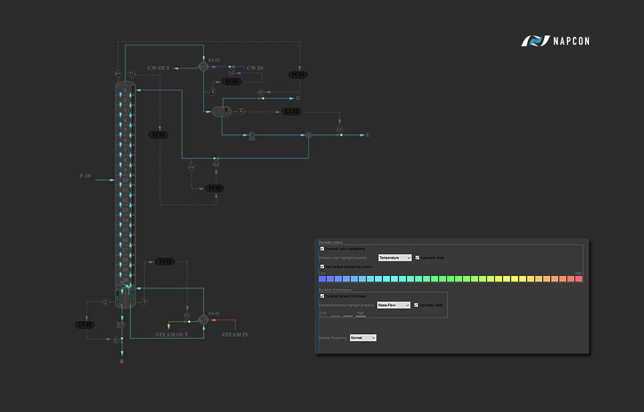The width and height of the screenshot is (644, 412).
Task: Click the EA-02 condenser heat exchanger symbol
Action: pyautogui.click(x=204, y=67)
